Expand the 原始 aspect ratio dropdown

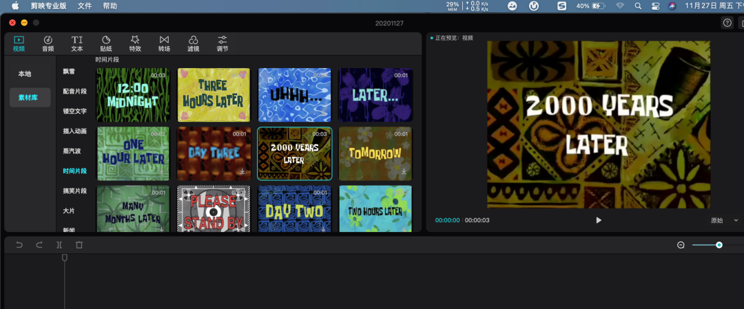[x=723, y=220]
